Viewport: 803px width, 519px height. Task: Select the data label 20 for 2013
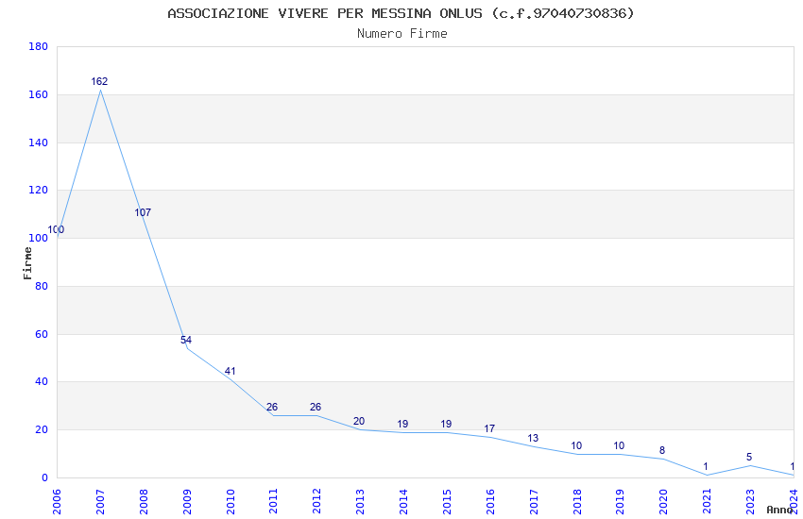(359, 422)
